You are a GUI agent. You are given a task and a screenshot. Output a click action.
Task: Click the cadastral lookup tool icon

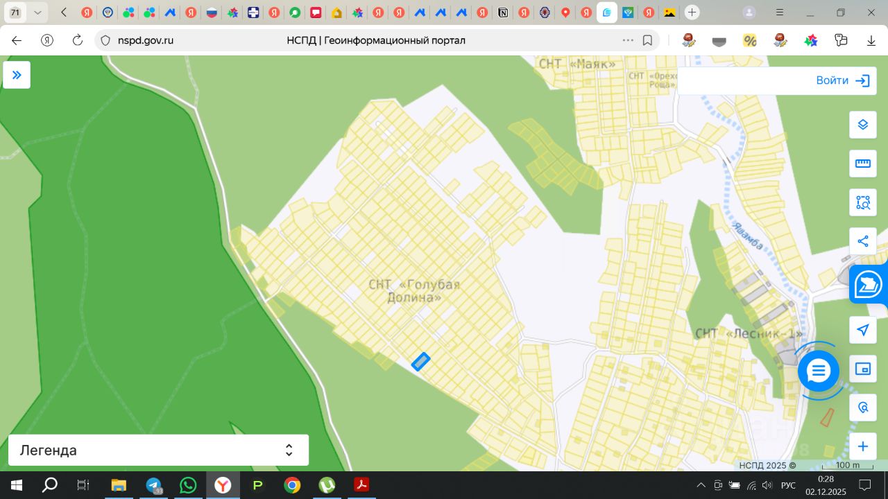(863, 408)
